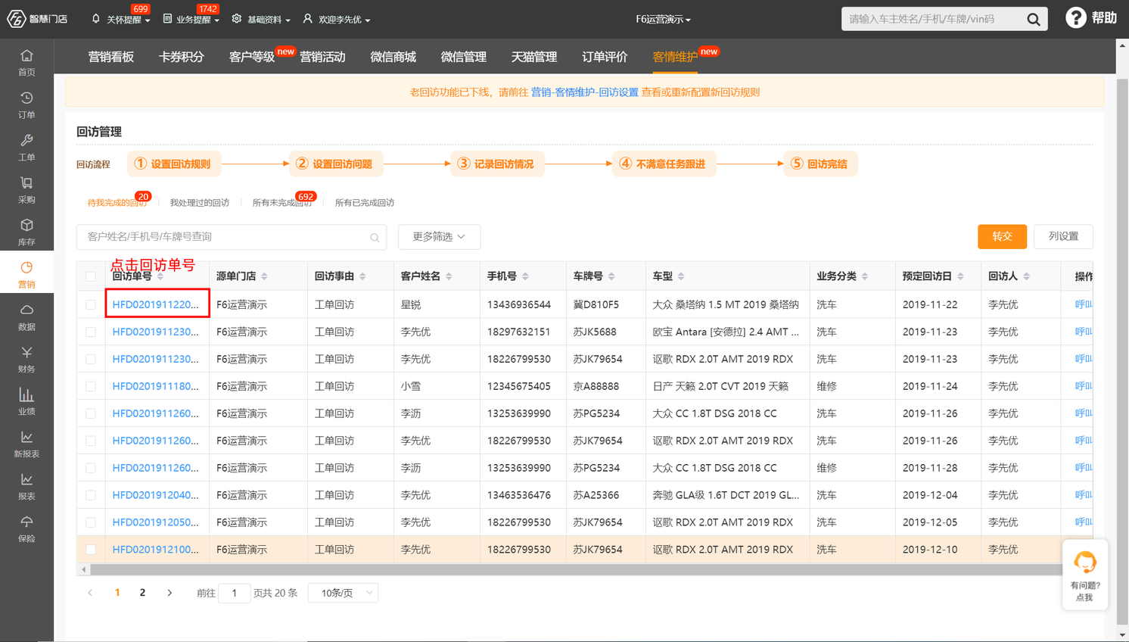Expand the 更多筛选 filter dropdown
Image resolution: width=1129 pixels, height=642 pixels.
[x=439, y=237]
